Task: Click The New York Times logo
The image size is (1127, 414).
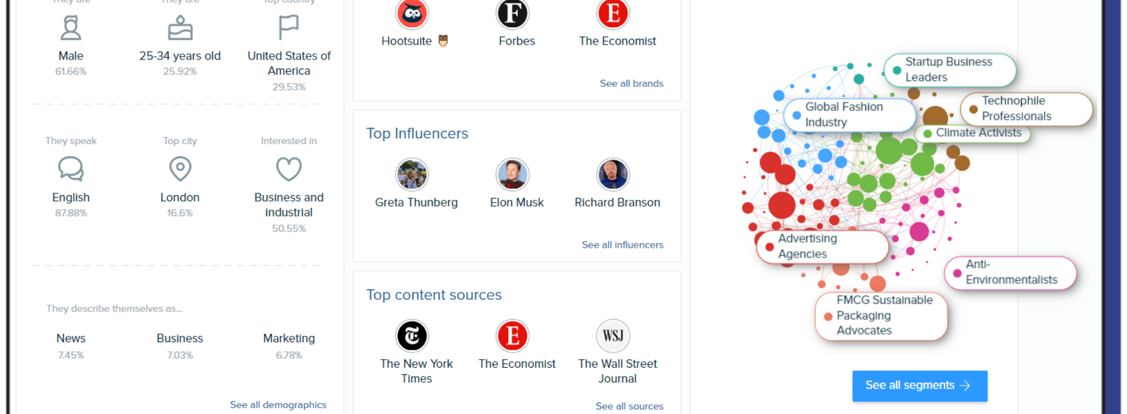Action: click(x=412, y=336)
